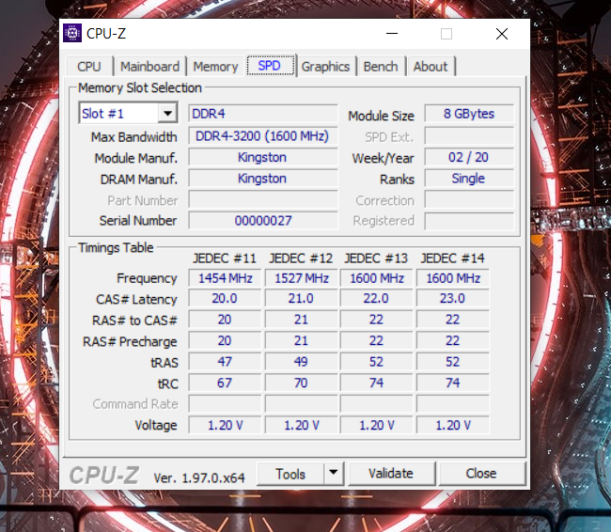Click the tRC value 70

pyautogui.click(x=301, y=383)
